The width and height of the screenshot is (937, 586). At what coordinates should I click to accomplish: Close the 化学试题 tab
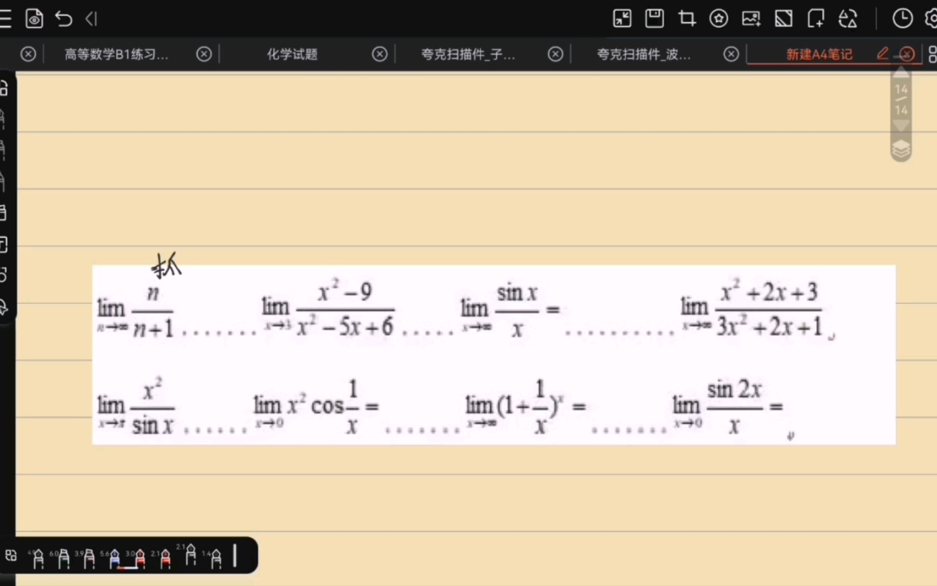tap(380, 54)
